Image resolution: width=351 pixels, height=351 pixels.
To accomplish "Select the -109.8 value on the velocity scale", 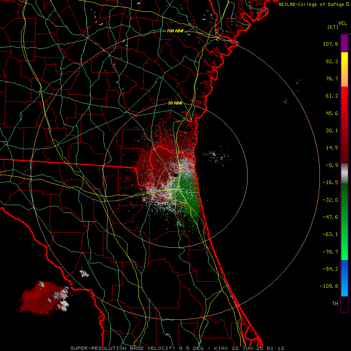I will click(329, 286).
